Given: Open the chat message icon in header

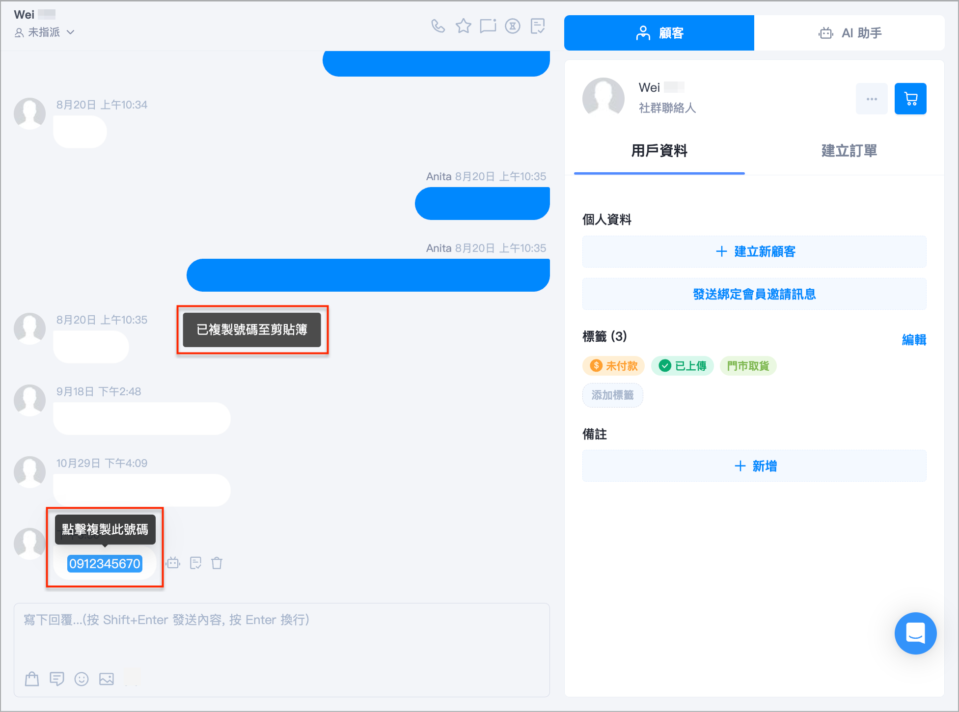Looking at the screenshot, I should click(x=488, y=26).
